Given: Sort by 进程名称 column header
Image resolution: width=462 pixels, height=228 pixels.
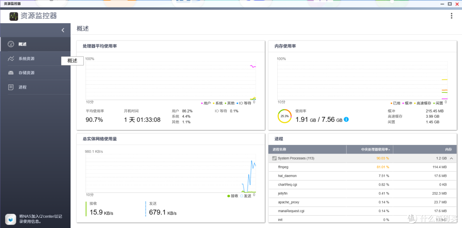Looking at the screenshot, I should point(307,149).
